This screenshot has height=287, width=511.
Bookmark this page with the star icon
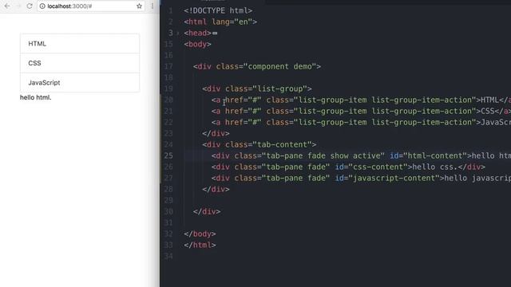click(x=139, y=6)
